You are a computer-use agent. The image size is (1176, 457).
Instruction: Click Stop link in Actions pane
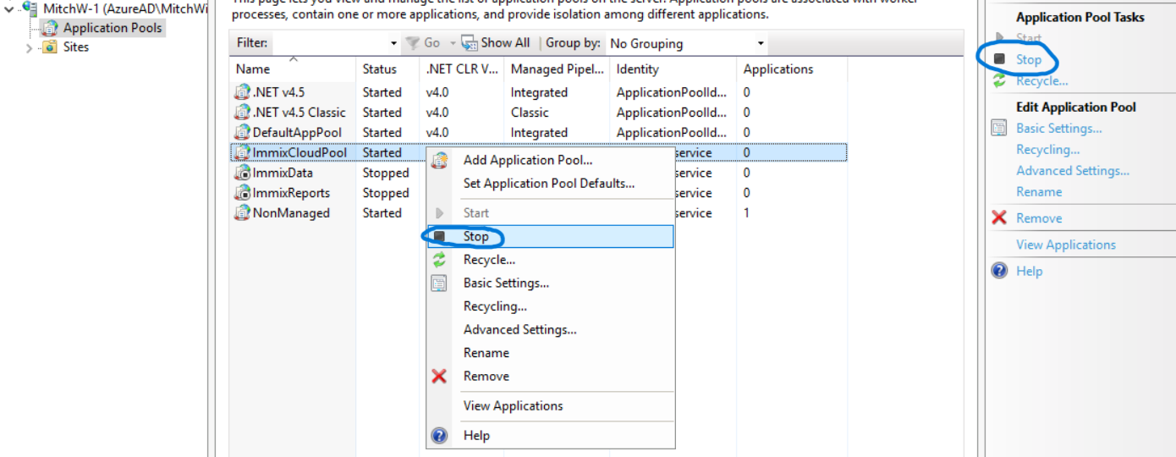pos(1029,59)
